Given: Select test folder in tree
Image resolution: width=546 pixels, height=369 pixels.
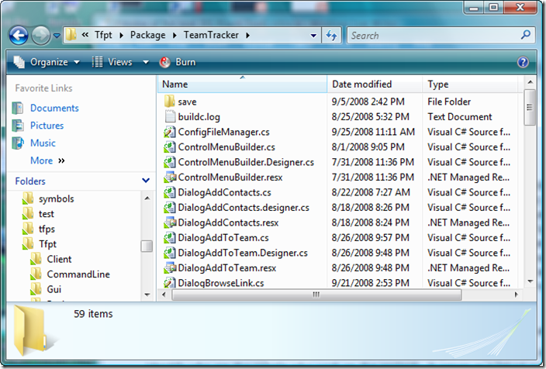Looking at the screenshot, I should [x=47, y=214].
